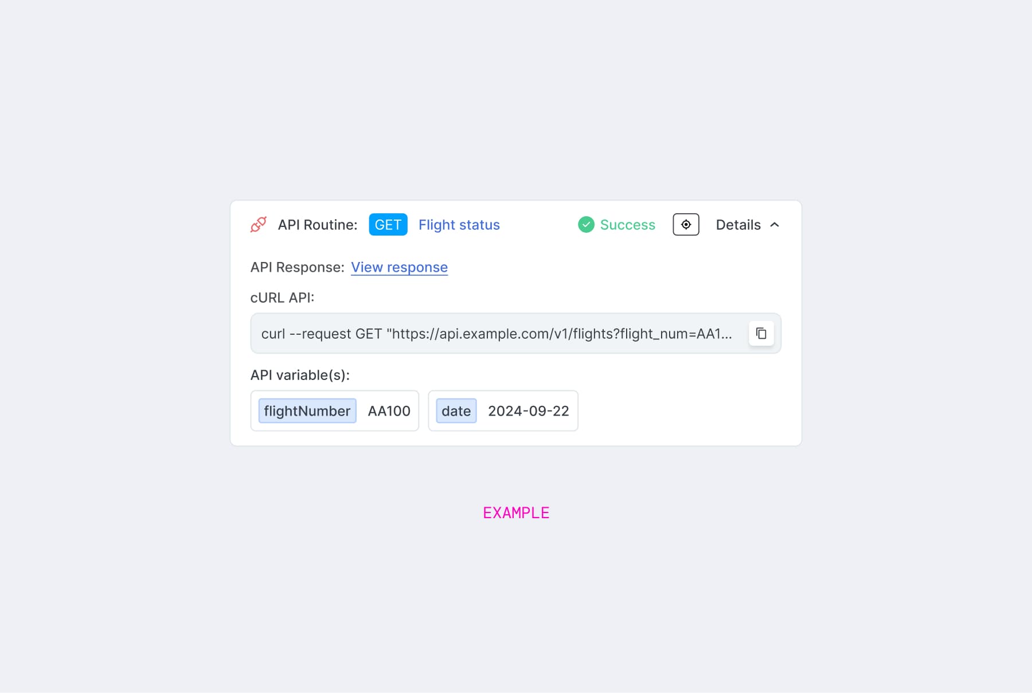Open the API response via View response

400,267
